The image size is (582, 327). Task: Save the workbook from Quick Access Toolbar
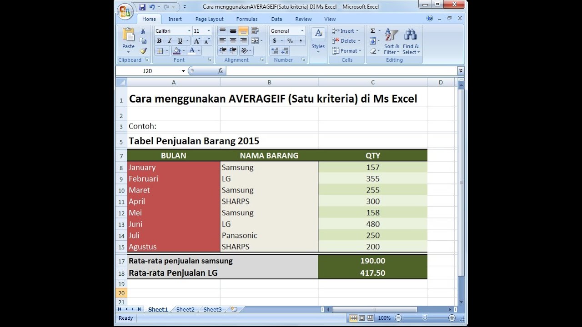142,7
